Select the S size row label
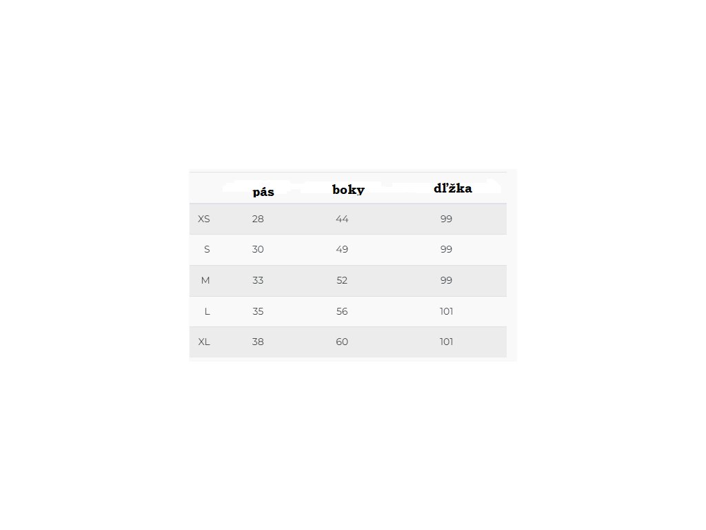Image resolution: width=706 pixels, height=530 pixels. 207,250
